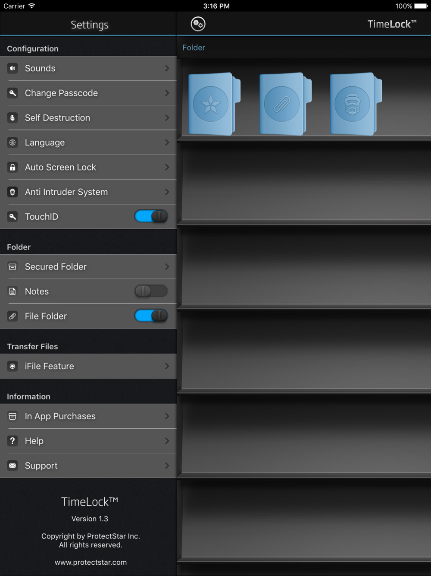Click the TimeLock title in top bar
The image size is (431, 576).
click(x=392, y=24)
